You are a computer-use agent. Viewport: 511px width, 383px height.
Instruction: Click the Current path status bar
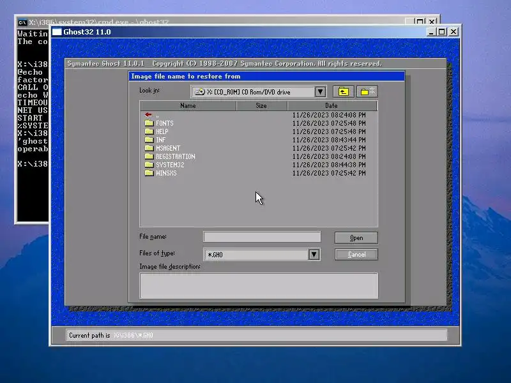[x=257, y=335]
